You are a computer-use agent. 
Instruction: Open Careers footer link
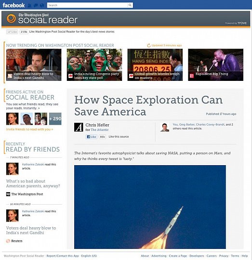coord(212,256)
